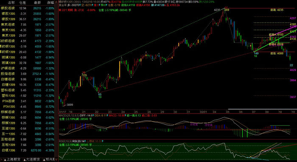Select the 焦炭连续 contract row
297x162 pixels.
click(28, 25)
